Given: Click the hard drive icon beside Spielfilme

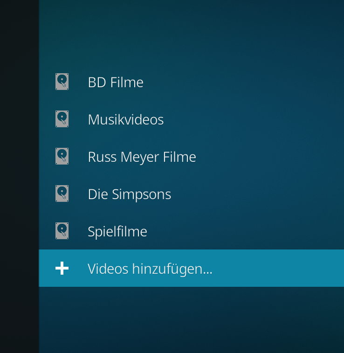Looking at the screenshot, I should pos(62,231).
